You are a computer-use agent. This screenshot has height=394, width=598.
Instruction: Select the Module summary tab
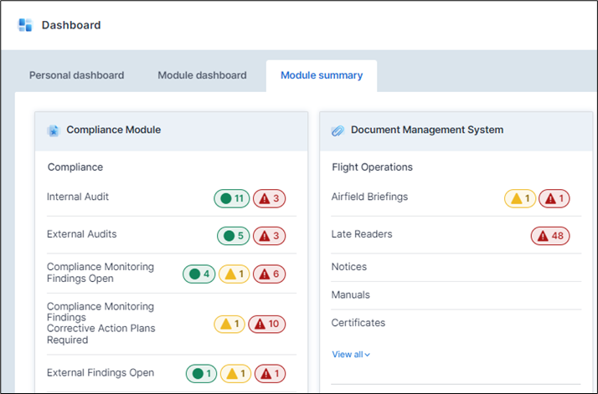[x=322, y=75]
